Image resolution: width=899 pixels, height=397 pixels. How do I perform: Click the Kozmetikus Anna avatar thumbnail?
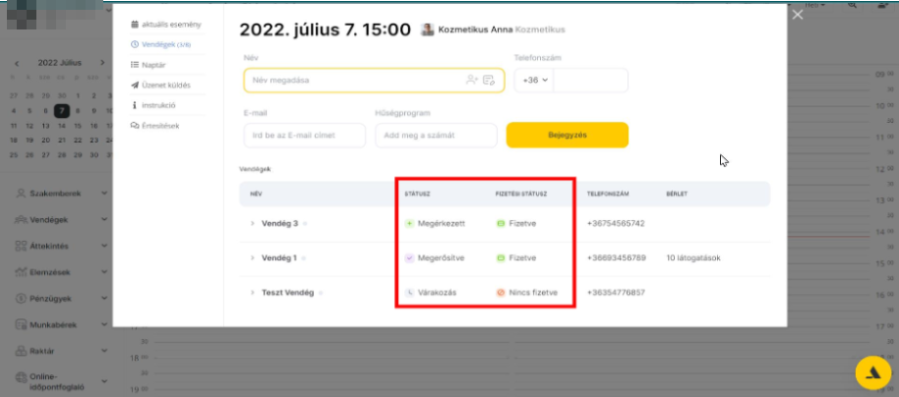tap(427, 29)
